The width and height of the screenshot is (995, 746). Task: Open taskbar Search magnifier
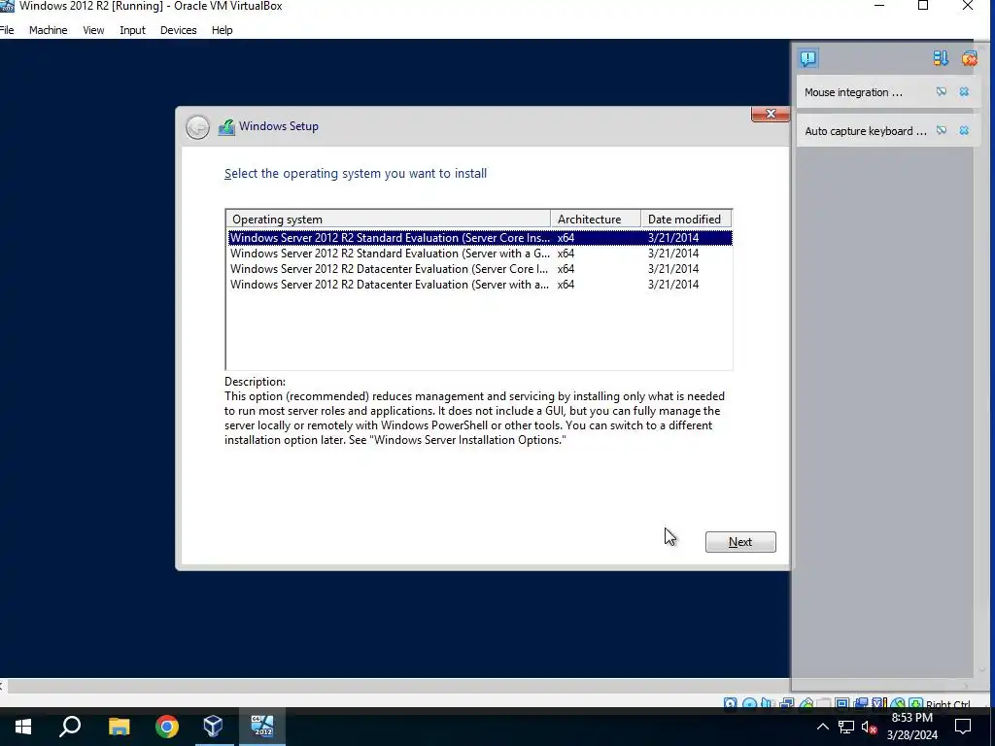click(x=70, y=727)
